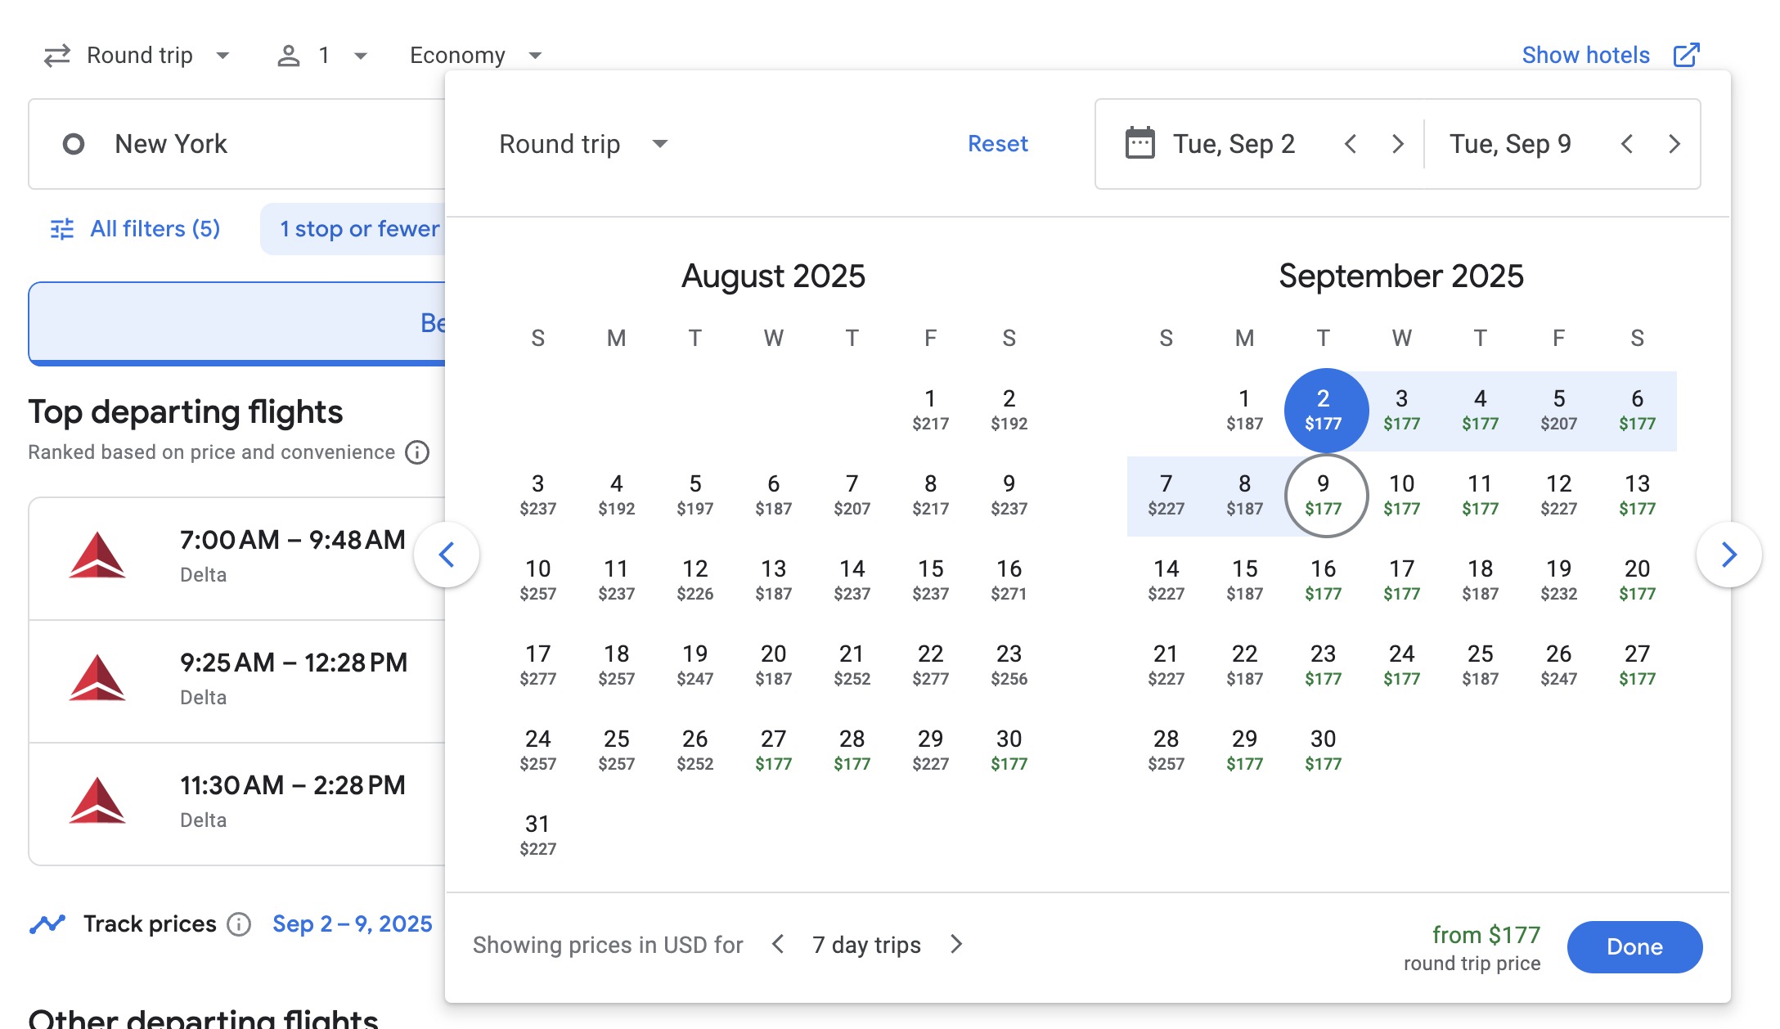Click the calendar icon next to departure date

click(x=1138, y=143)
